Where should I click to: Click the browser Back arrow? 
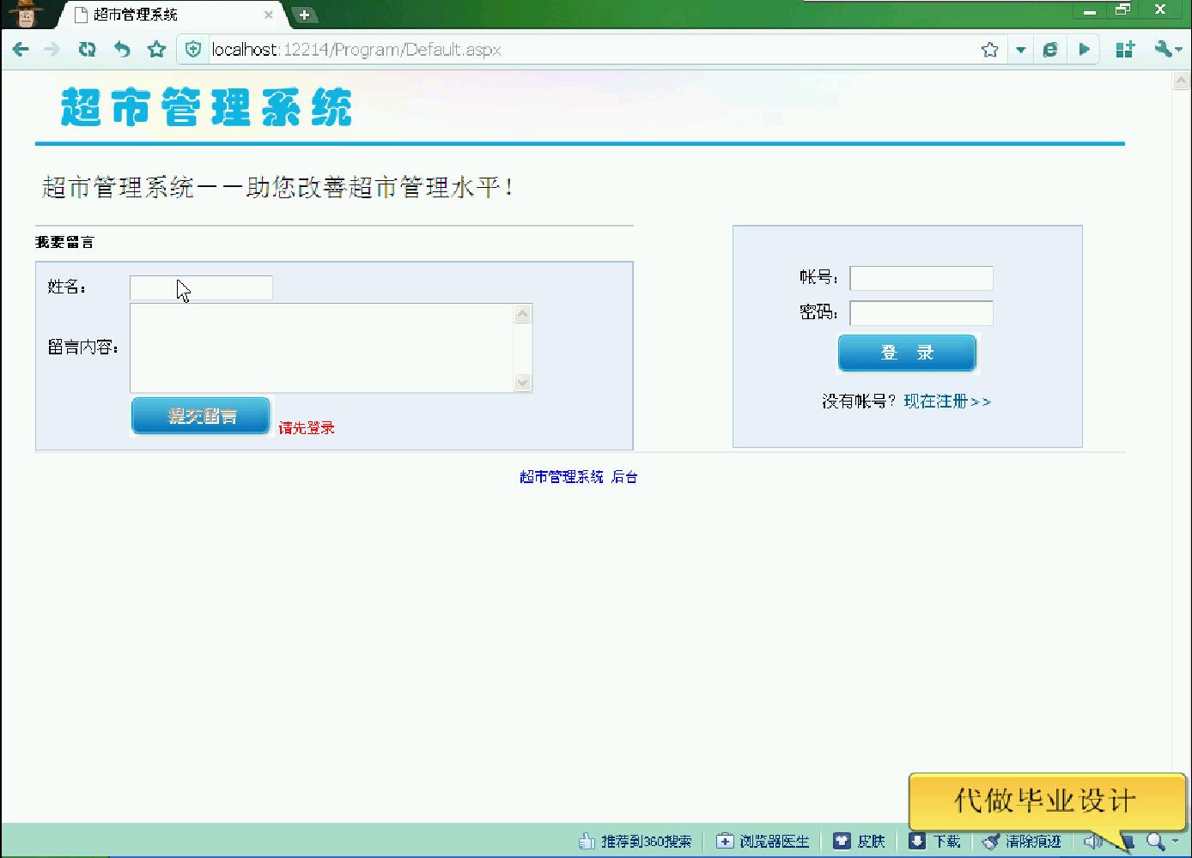[21, 50]
